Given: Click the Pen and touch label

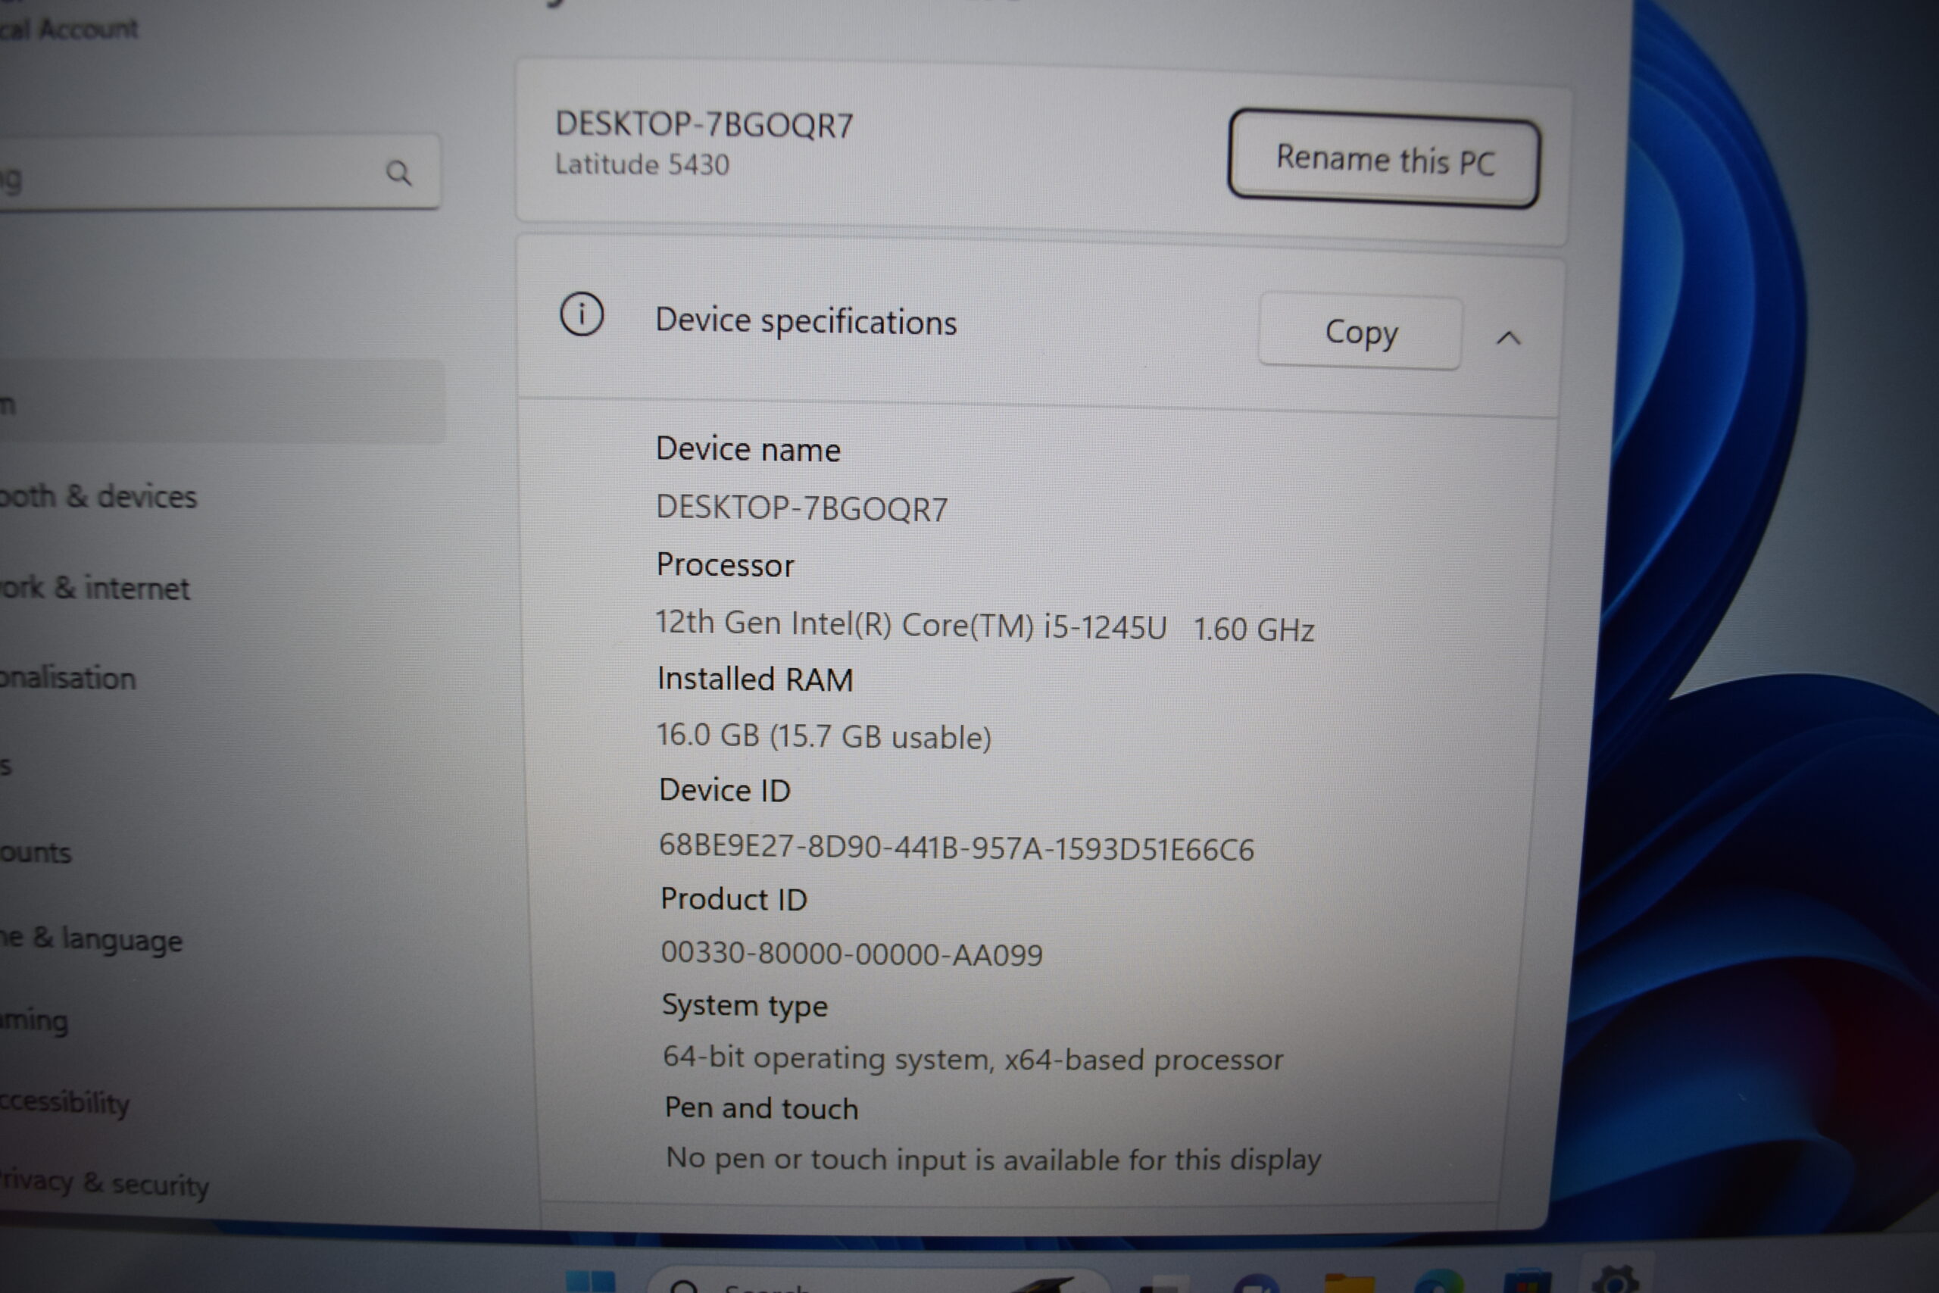Looking at the screenshot, I should 762,1107.
